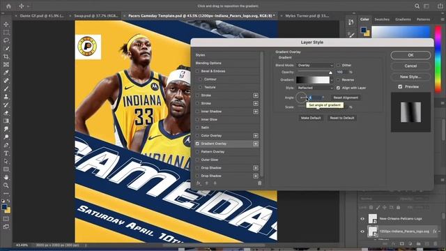The height and width of the screenshot is (251, 446).
Task: Select the Lasso tool
Action: point(6,40)
